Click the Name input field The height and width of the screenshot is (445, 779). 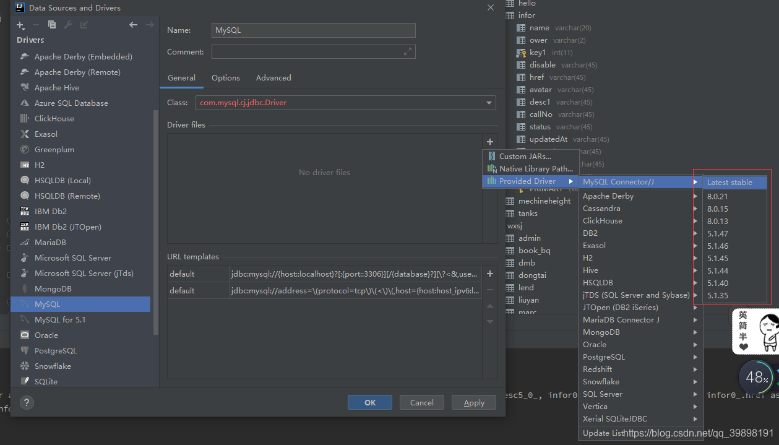314,30
